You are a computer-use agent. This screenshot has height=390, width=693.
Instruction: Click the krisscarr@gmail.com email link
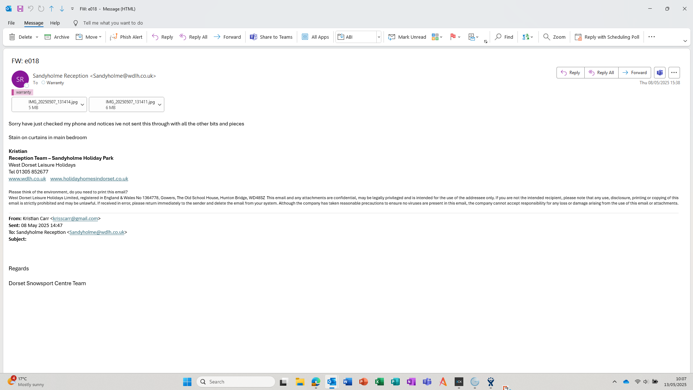coord(75,218)
